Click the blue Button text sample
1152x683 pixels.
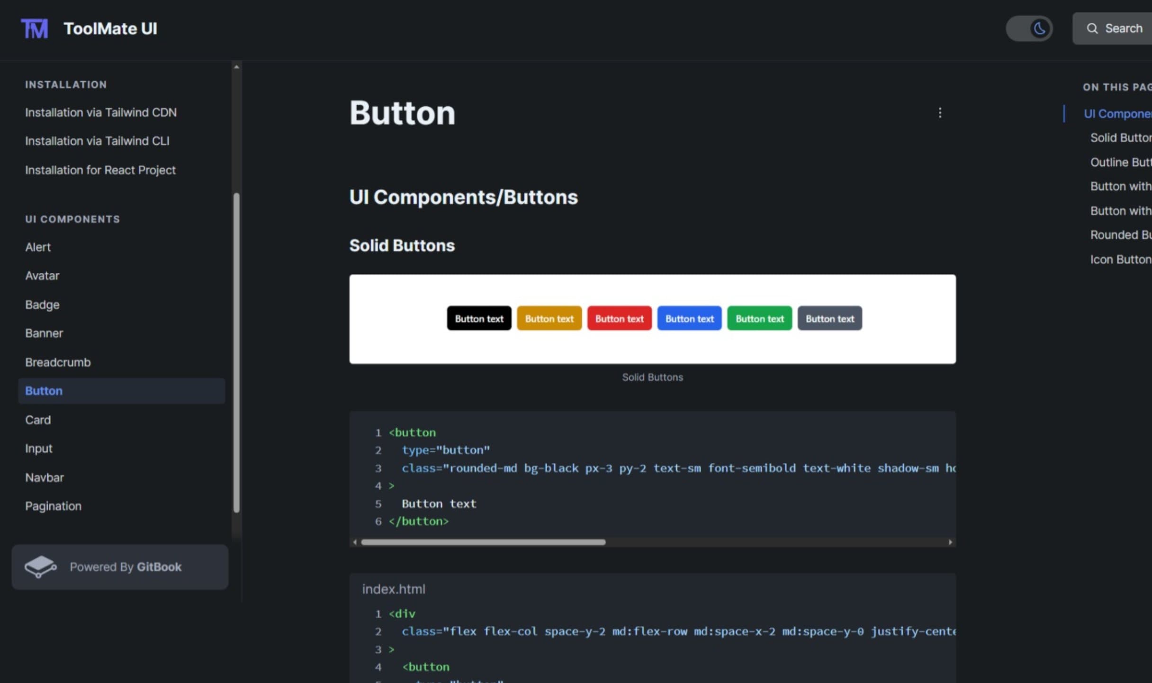coord(689,318)
